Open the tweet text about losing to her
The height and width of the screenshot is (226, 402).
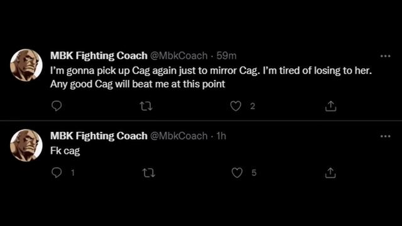[211, 77]
